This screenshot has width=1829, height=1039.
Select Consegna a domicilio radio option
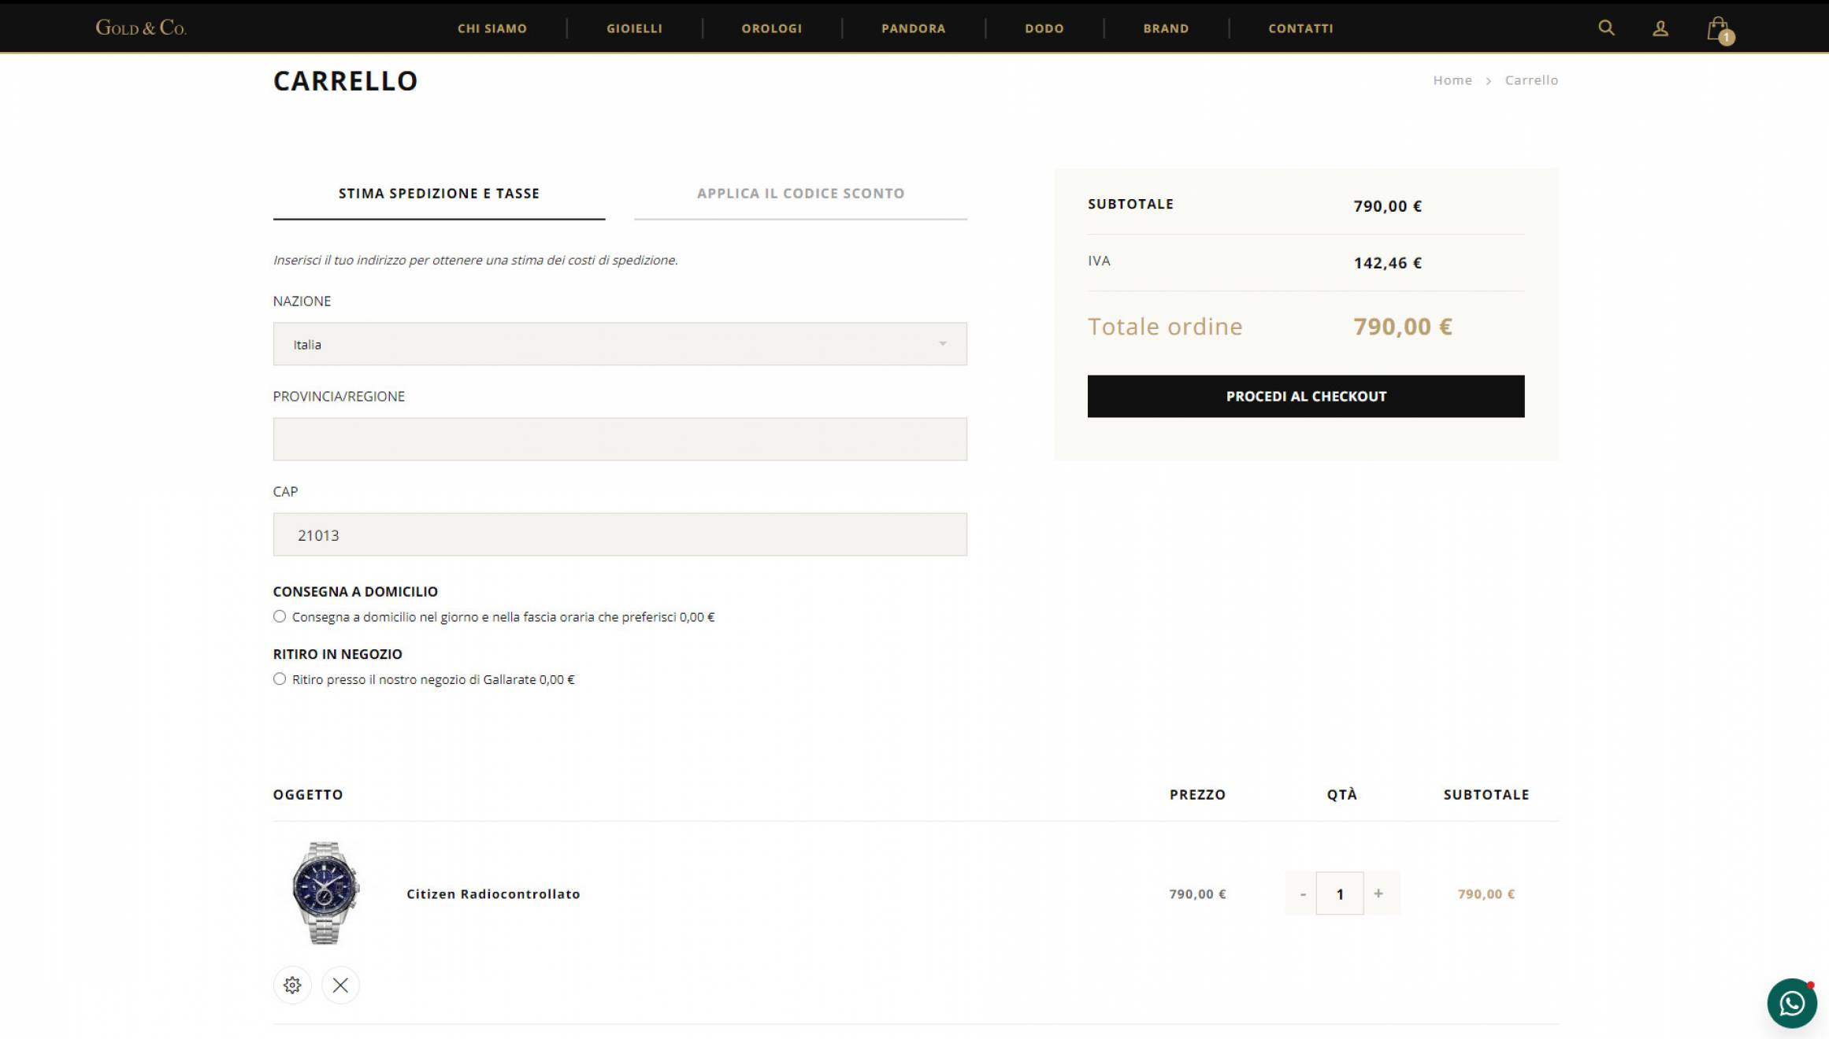pos(280,616)
